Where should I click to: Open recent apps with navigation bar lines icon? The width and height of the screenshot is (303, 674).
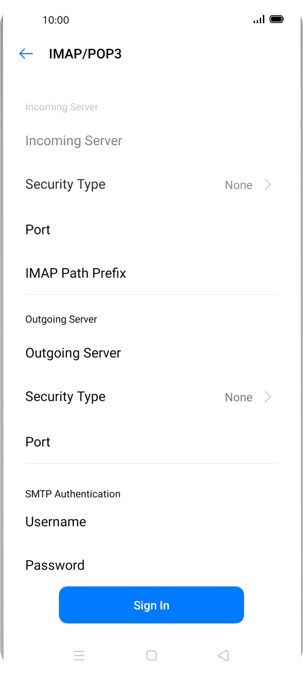point(79,655)
